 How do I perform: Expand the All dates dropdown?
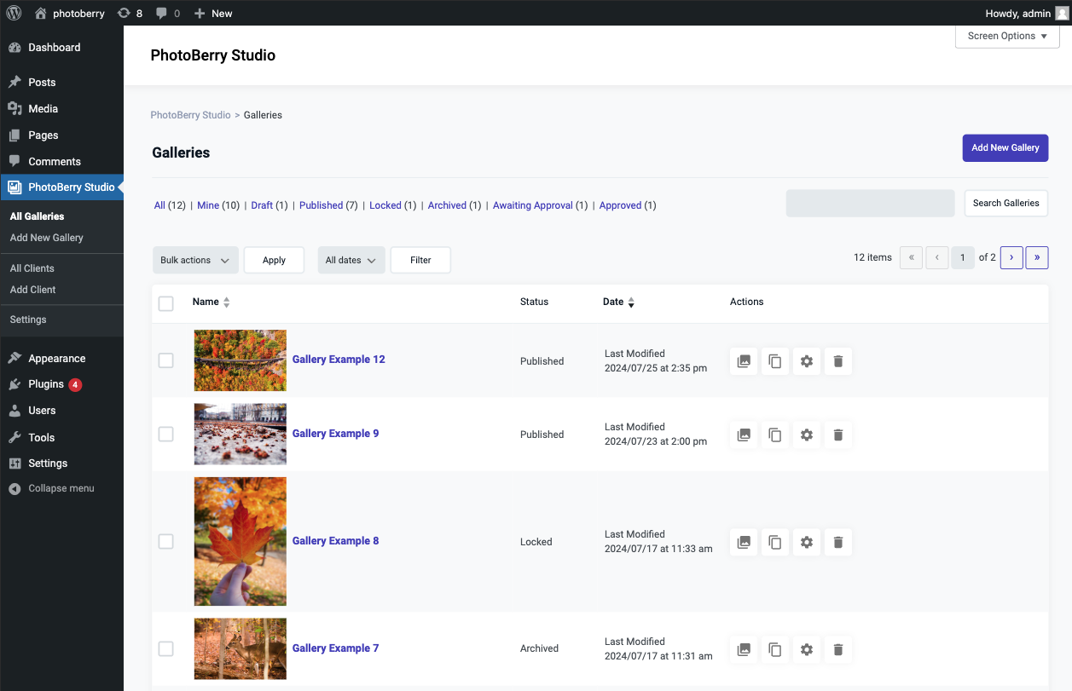coord(351,260)
